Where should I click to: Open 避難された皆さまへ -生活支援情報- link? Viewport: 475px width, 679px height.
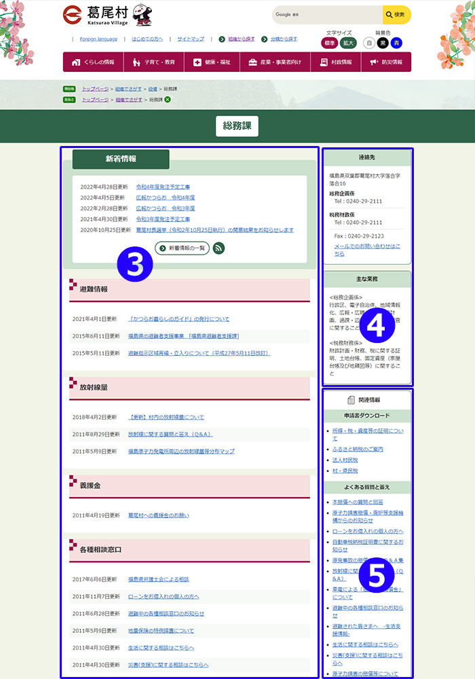pos(366,630)
